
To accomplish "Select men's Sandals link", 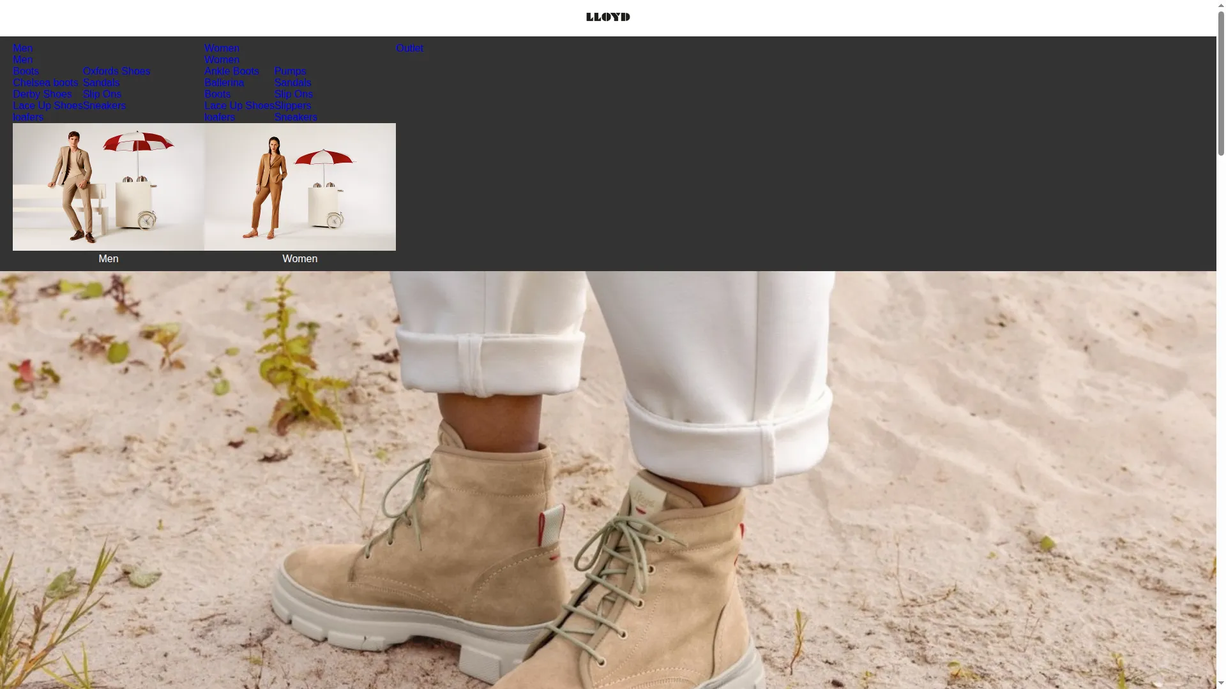I will click(101, 83).
